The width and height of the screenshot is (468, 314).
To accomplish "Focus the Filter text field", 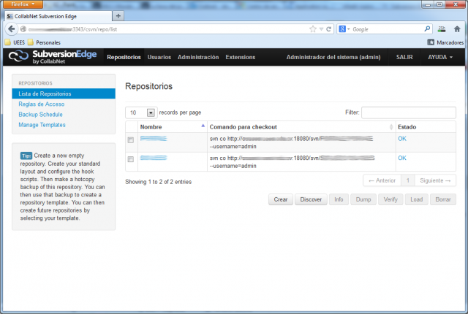I will point(409,112).
